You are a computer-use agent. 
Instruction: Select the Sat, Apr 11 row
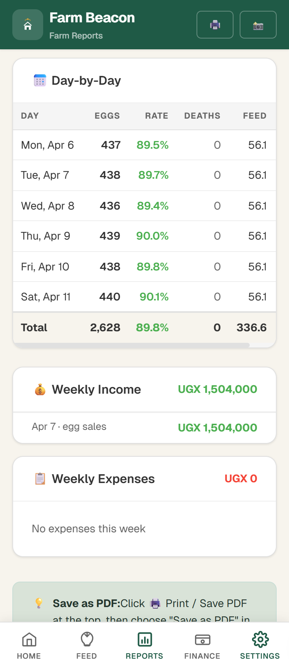coord(144,297)
